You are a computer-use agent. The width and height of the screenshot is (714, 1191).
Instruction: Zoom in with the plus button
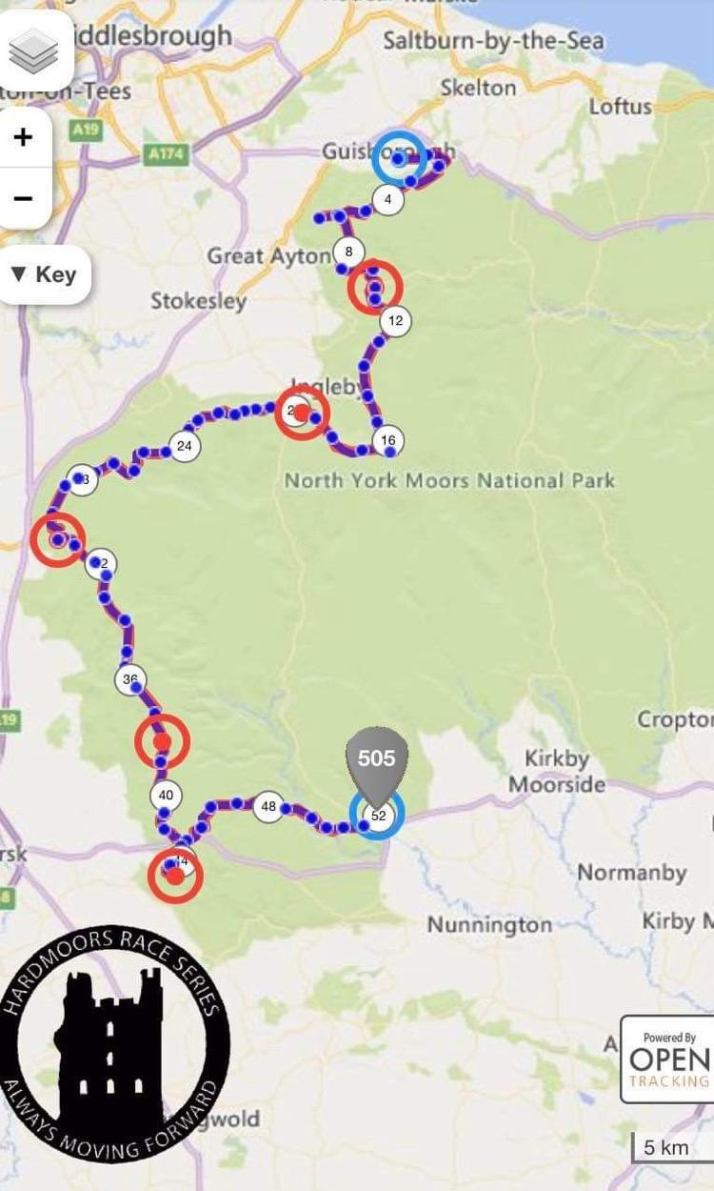[x=23, y=137]
